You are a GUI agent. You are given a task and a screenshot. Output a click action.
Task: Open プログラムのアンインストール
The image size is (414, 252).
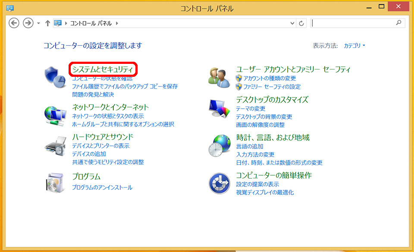[x=102, y=188]
